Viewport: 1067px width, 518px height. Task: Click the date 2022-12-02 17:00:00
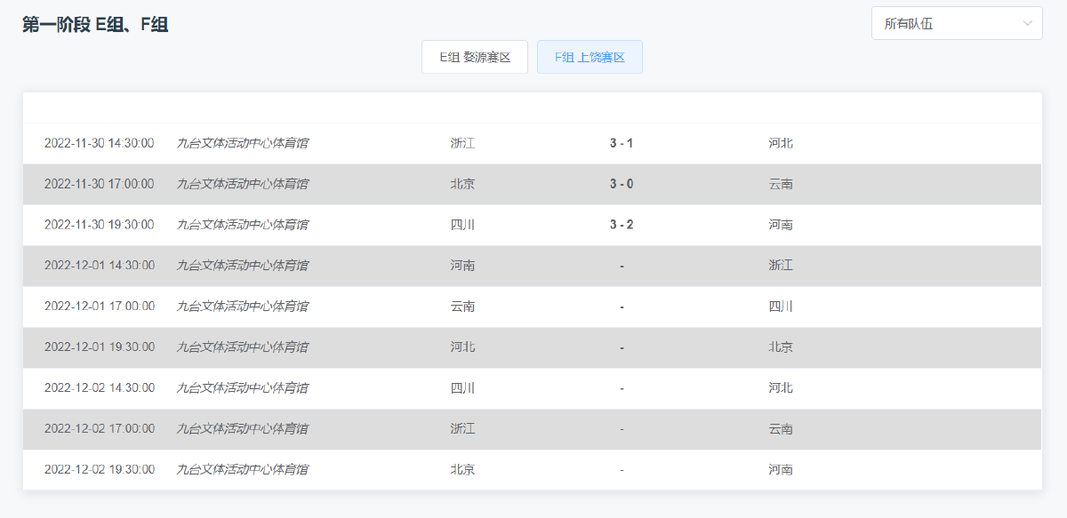(x=99, y=429)
